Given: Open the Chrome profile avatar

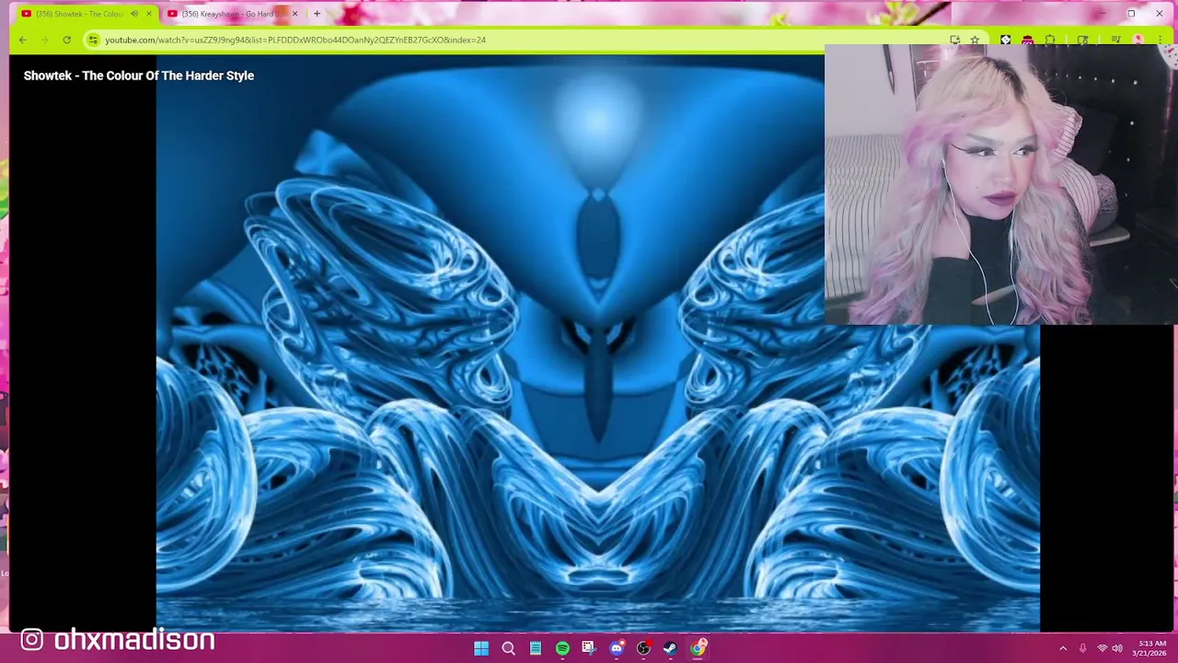Looking at the screenshot, I should (x=1138, y=40).
